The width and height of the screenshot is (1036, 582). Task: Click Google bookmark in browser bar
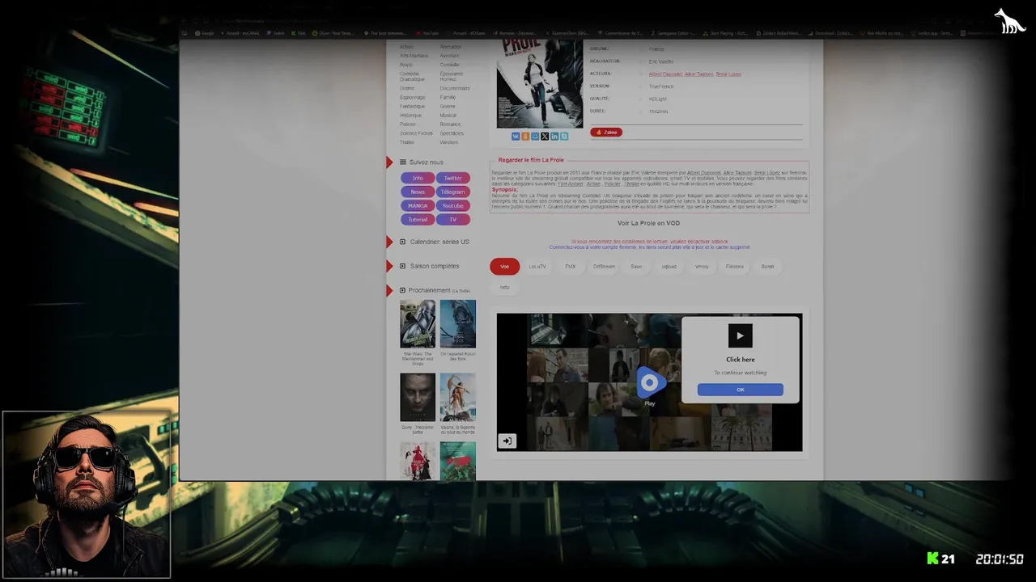[205, 33]
